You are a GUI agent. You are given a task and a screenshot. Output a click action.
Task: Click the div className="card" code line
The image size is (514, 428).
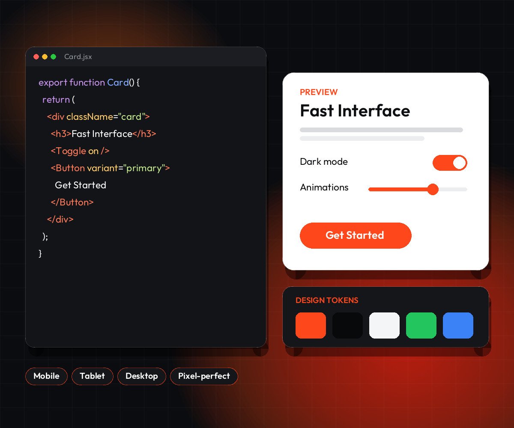tap(98, 116)
